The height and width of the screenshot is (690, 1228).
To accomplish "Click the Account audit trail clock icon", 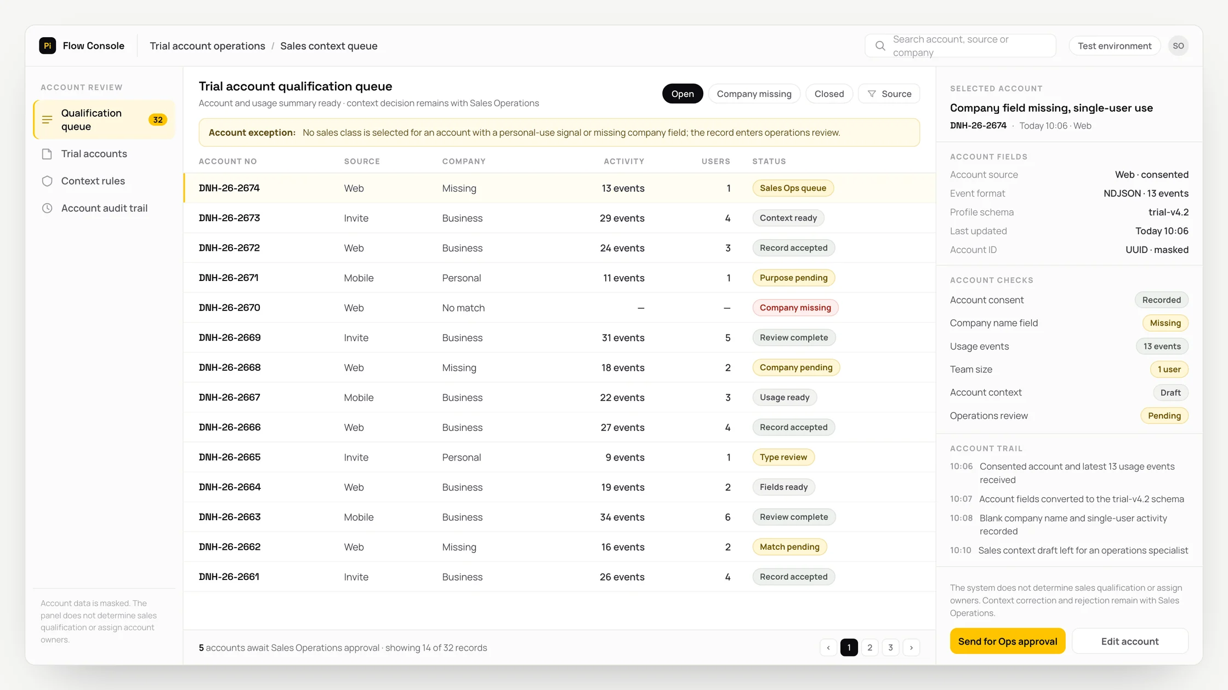I will 47,208.
